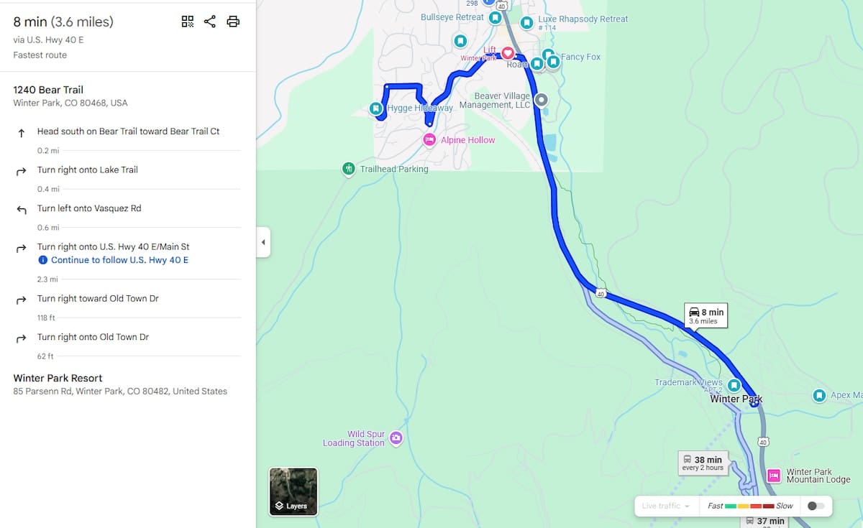
Task: Select the Winter Park Mountain Lodge pin
Action: (x=774, y=476)
